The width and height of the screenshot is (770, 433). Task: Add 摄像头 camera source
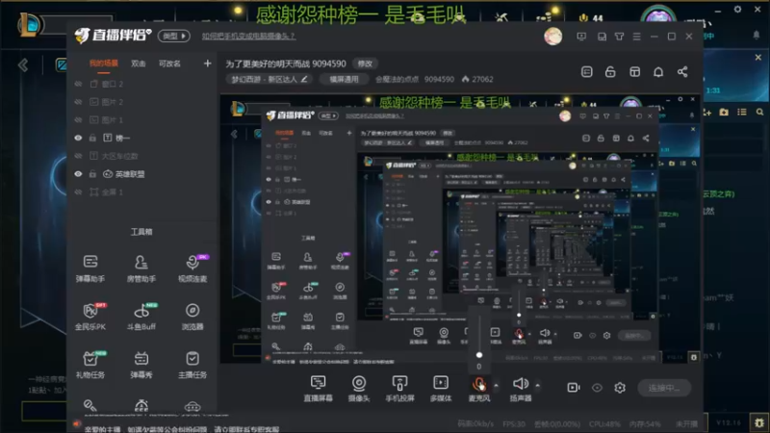click(x=359, y=389)
